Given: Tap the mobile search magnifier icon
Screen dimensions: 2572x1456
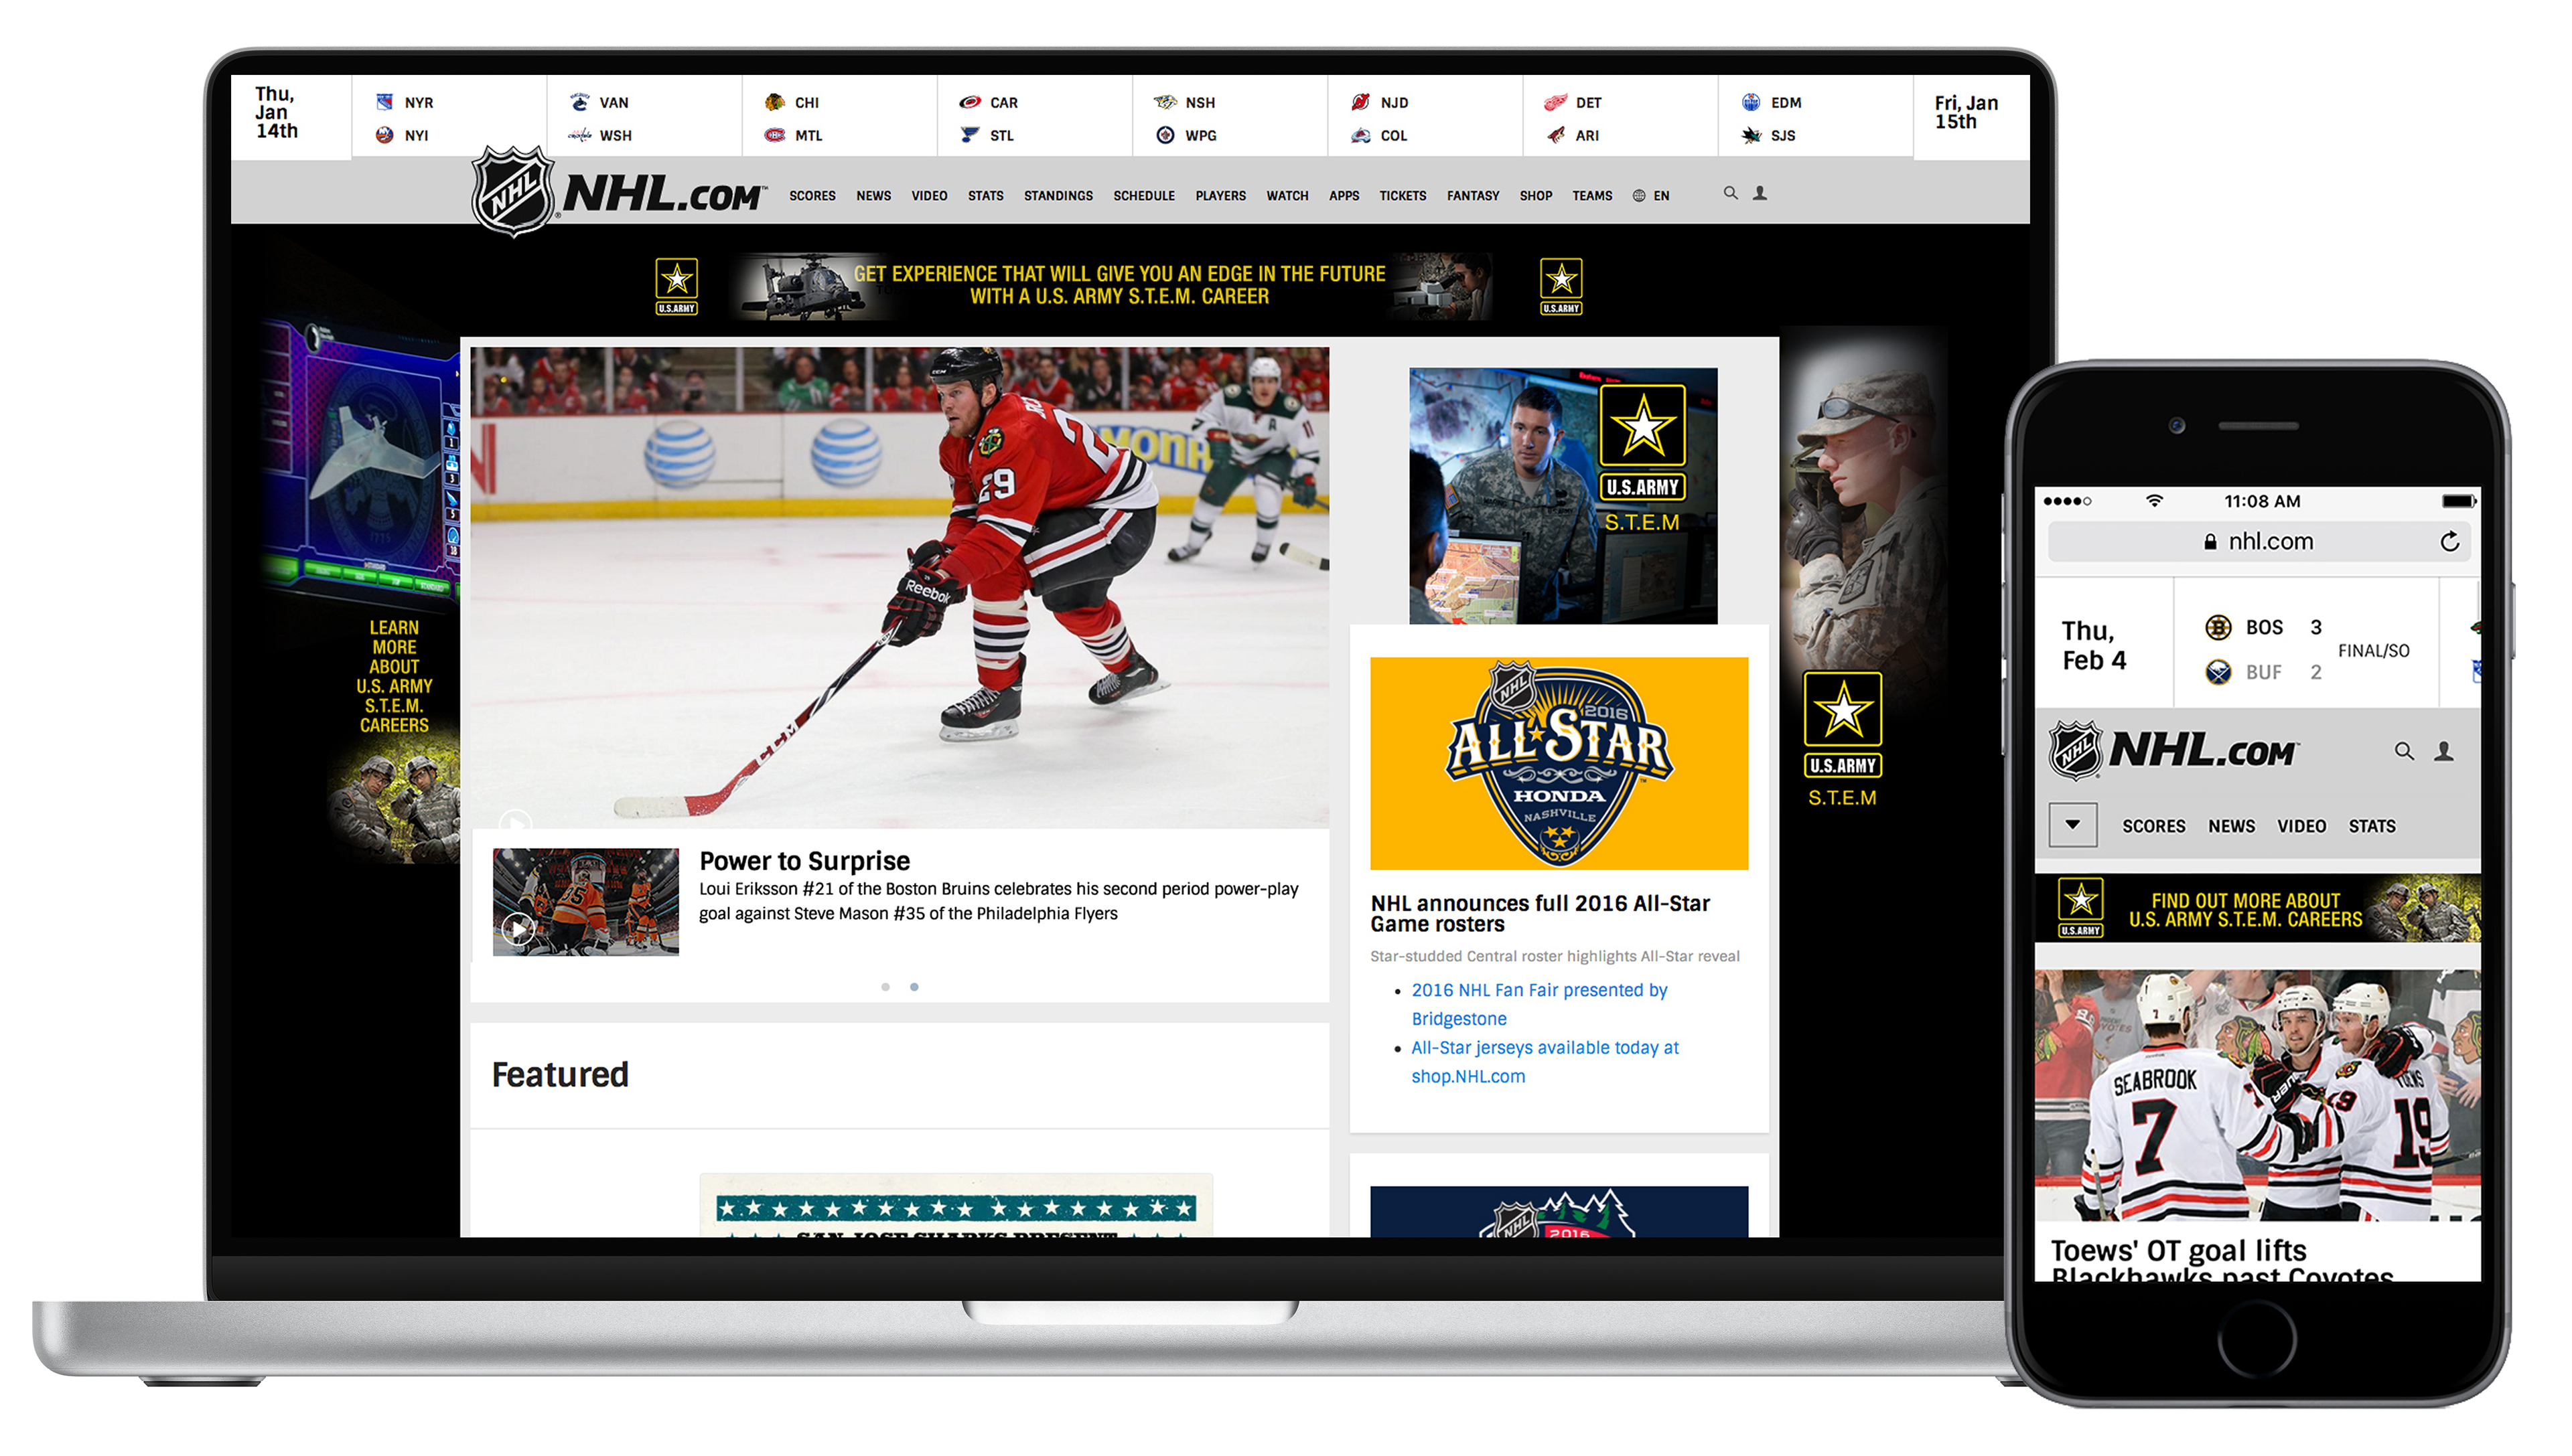Looking at the screenshot, I should point(2404,751).
